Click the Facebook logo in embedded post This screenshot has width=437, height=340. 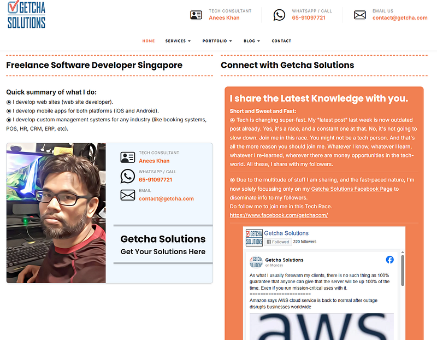389,260
